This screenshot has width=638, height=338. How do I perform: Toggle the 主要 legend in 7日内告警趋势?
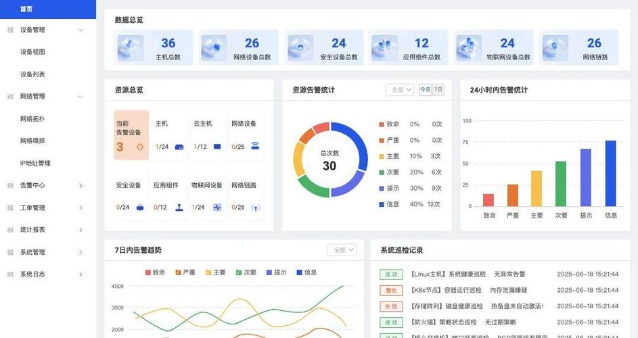coord(215,272)
